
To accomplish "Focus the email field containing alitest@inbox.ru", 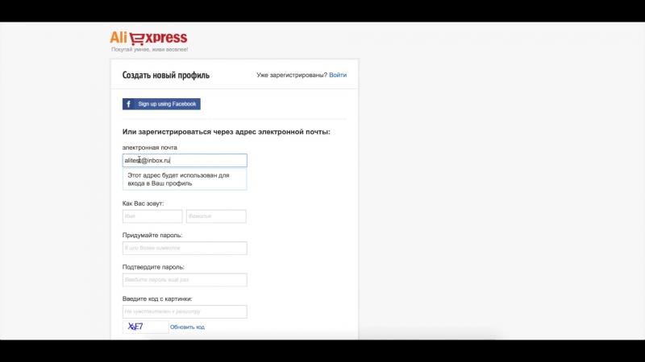I will point(185,160).
